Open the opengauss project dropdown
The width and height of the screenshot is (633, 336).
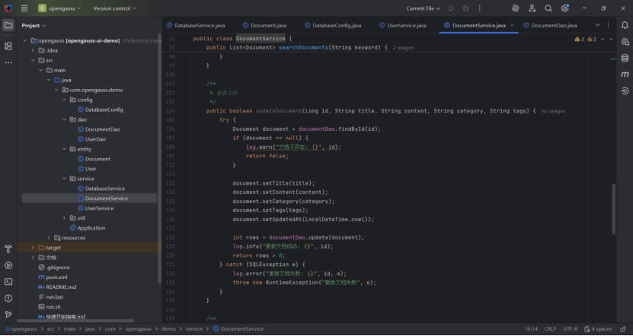coord(59,8)
